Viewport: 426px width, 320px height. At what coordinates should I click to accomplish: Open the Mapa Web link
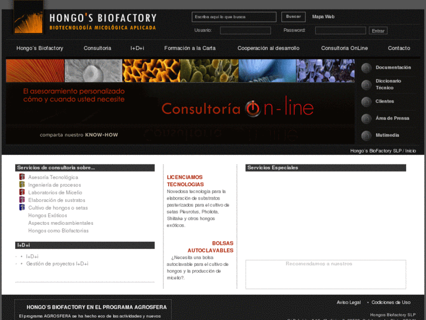coord(323,16)
